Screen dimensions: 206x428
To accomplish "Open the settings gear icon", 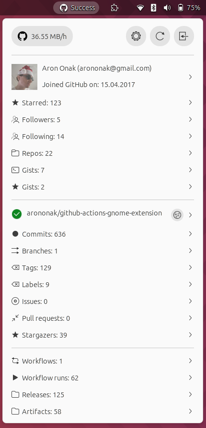I will (136, 36).
